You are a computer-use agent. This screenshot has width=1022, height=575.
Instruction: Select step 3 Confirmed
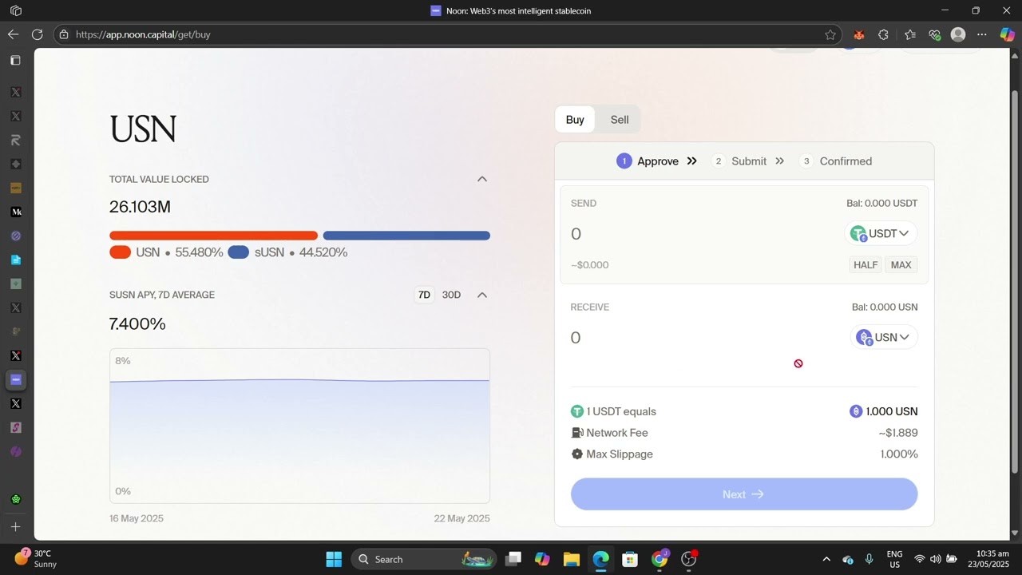point(836,161)
